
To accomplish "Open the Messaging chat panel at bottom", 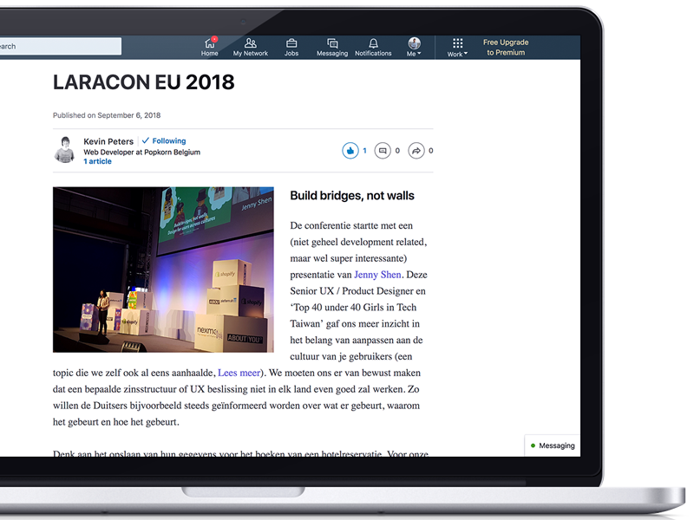I will pos(553,445).
